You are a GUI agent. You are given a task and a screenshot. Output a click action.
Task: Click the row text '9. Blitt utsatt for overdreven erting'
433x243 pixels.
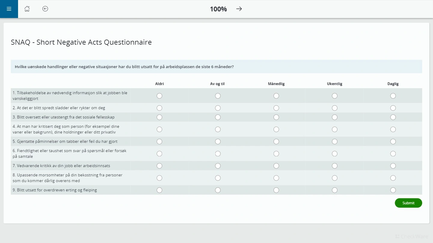(x=55, y=190)
